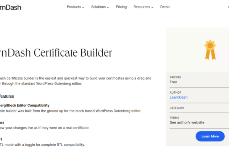This screenshot has width=229, height=153.
Task: Click the LearnDash logo in header
Action: [x=10, y=8]
